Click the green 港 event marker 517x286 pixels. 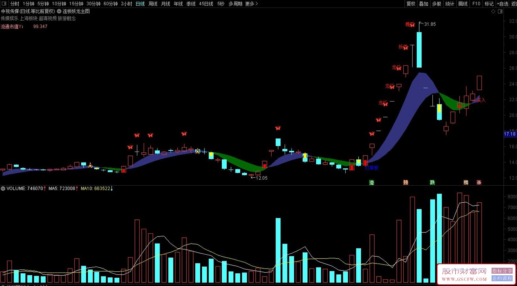(372, 182)
